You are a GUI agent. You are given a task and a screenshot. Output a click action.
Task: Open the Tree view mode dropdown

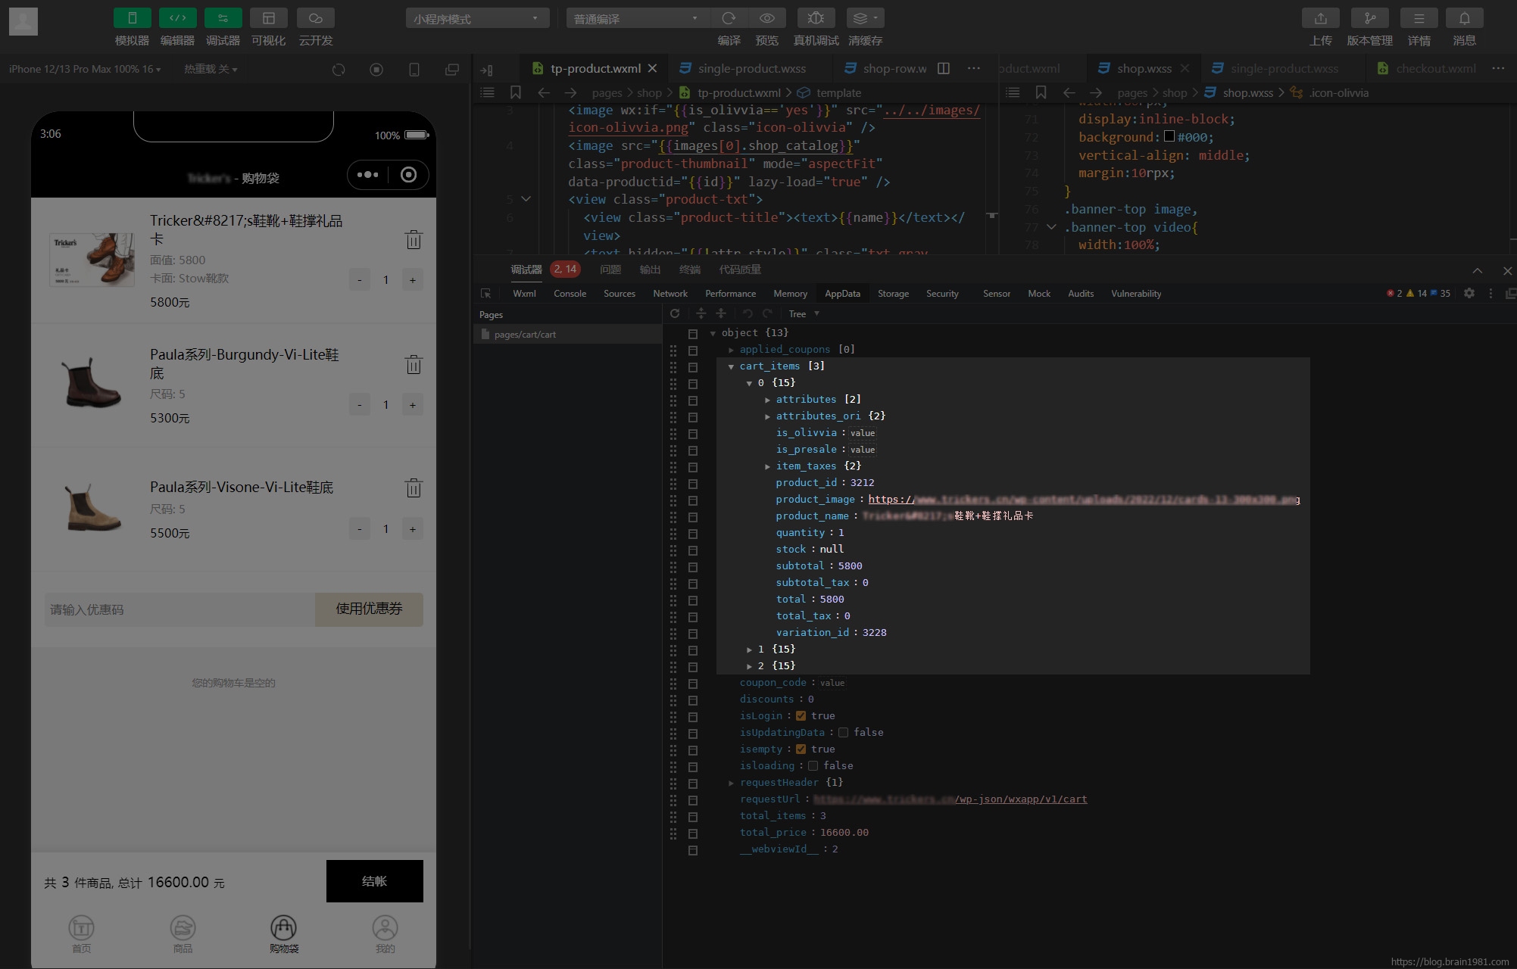(804, 313)
